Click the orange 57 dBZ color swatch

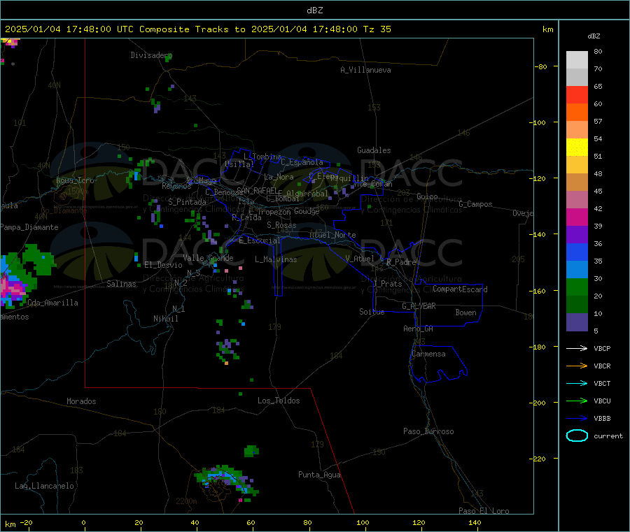coord(577,113)
